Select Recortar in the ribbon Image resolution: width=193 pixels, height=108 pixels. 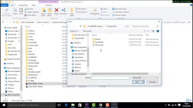(29, 9)
